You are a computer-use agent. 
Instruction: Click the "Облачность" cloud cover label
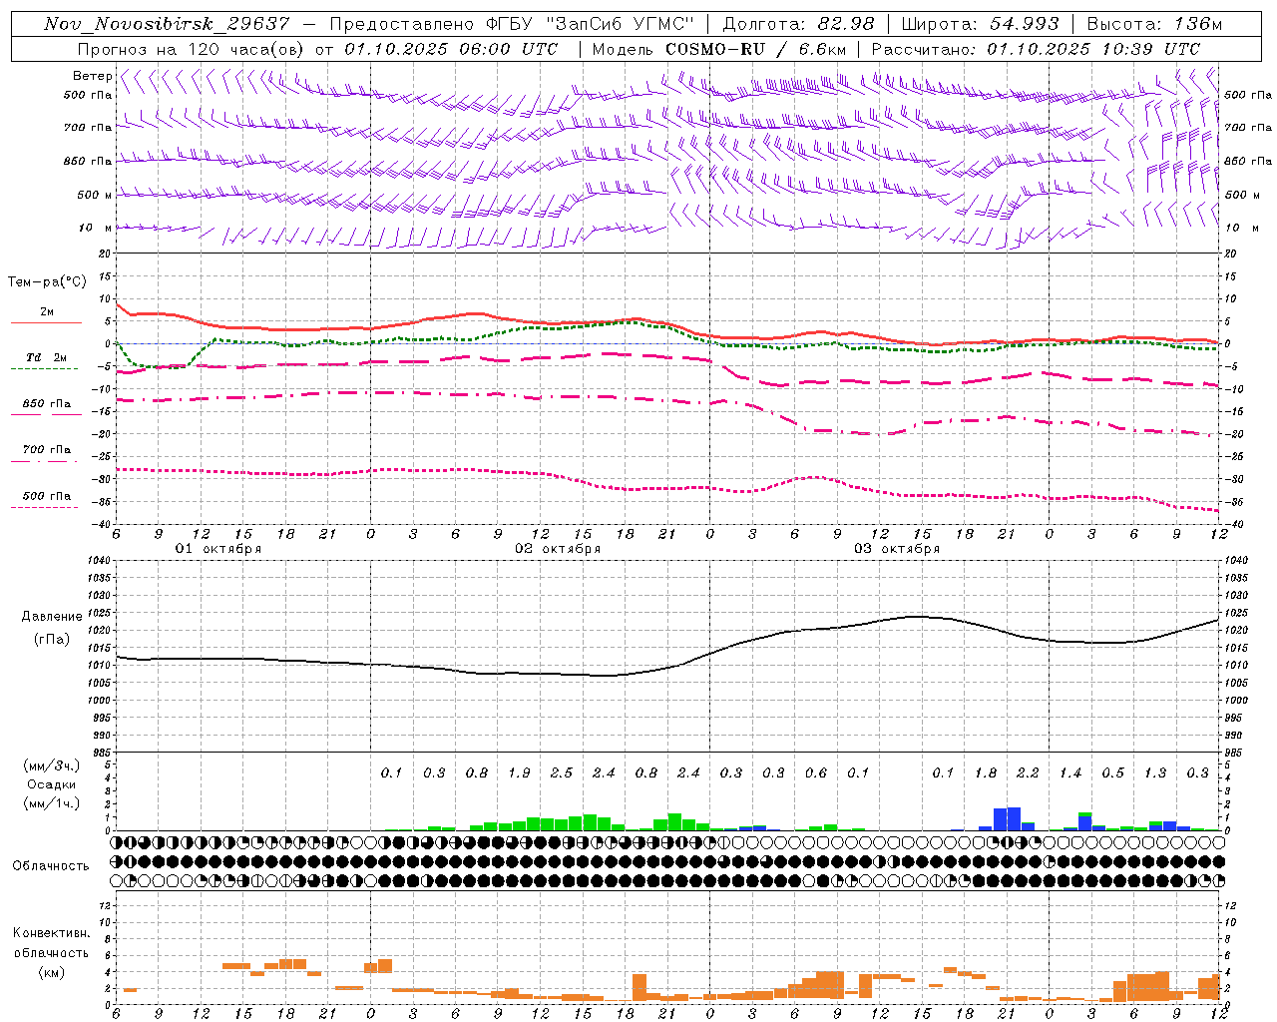pos(51,866)
